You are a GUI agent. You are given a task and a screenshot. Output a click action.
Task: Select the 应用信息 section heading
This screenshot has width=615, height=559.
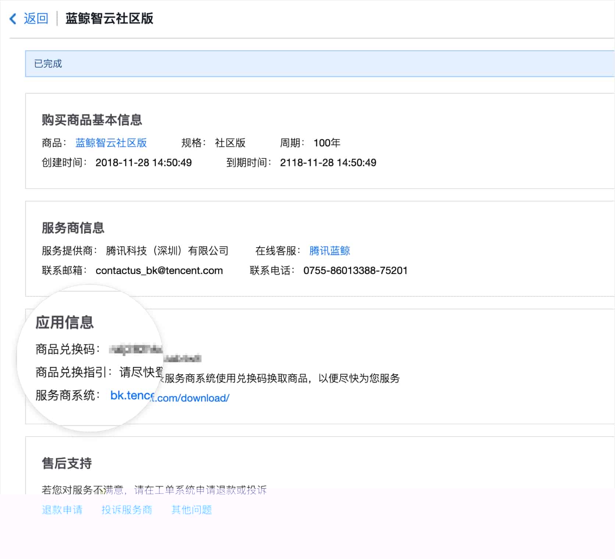point(65,323)
